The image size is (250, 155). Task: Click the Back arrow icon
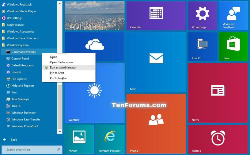pyautogui.click(x=5, y=140)
